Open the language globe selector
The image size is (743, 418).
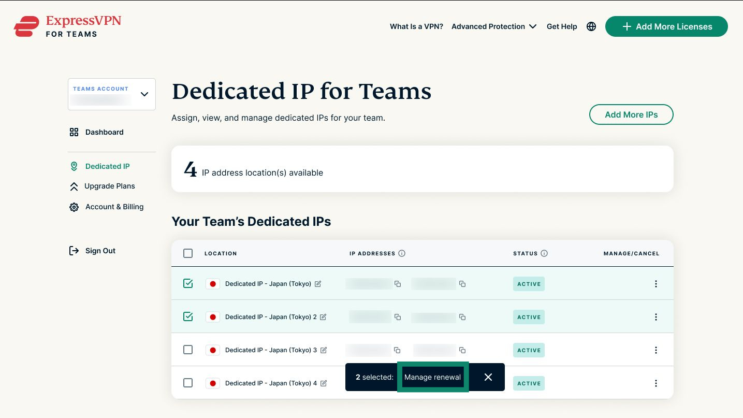click(x=591, y=26)
